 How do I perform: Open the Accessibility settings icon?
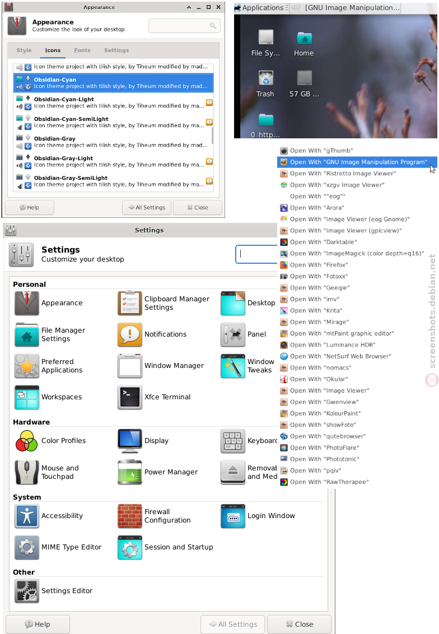27,516
